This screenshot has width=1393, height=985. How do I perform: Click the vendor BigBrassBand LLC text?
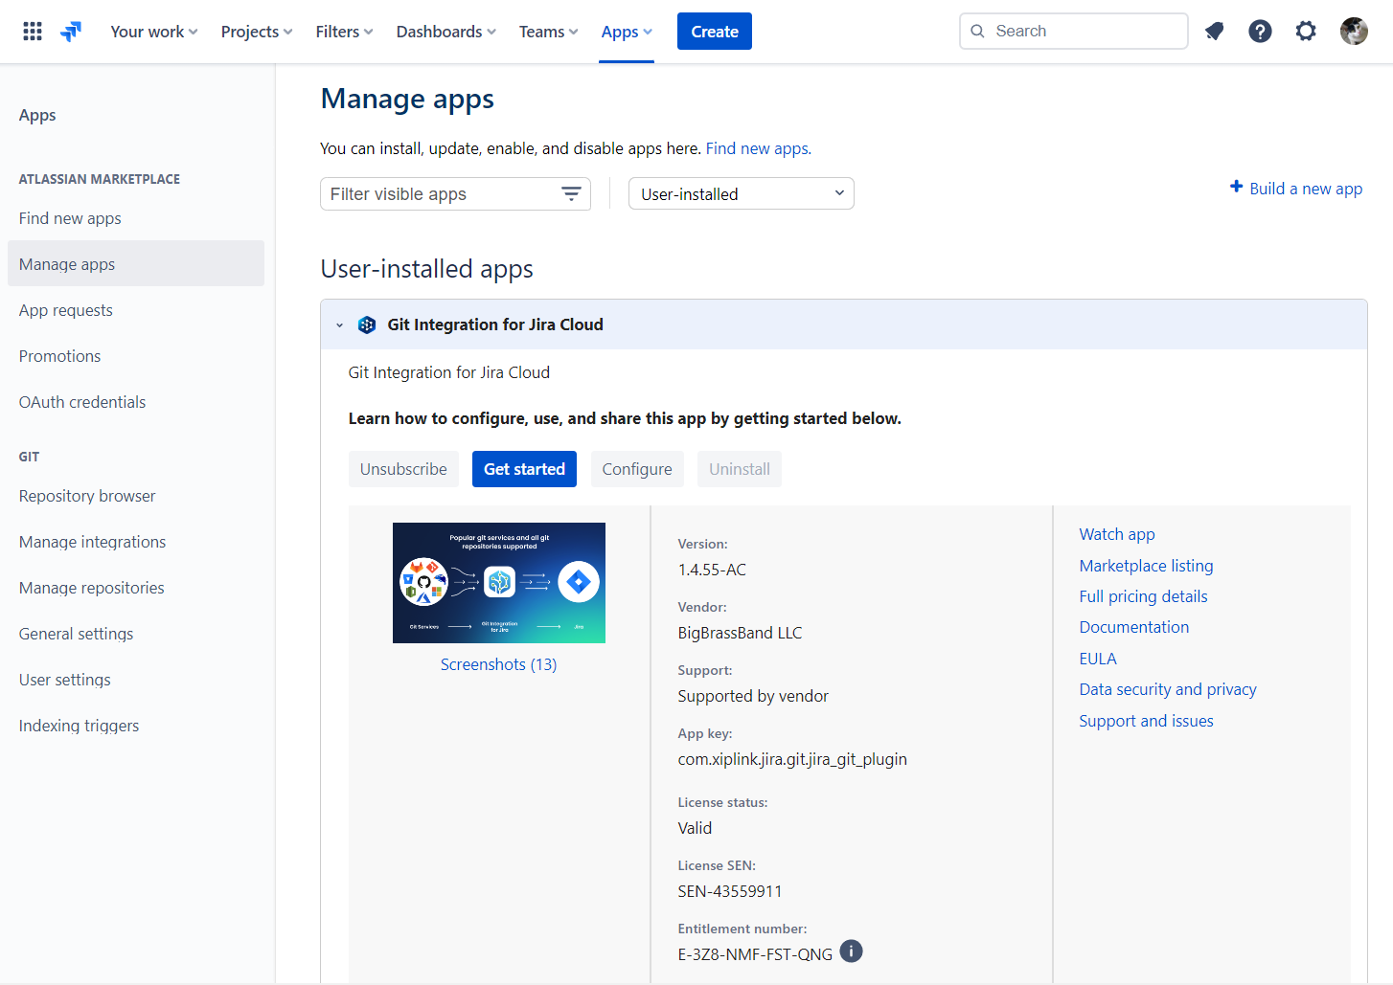[740, 633]
